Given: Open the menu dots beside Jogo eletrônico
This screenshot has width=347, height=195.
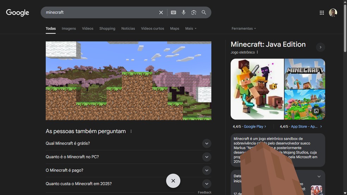Looking at the screenshot, I should coord(257,52).
